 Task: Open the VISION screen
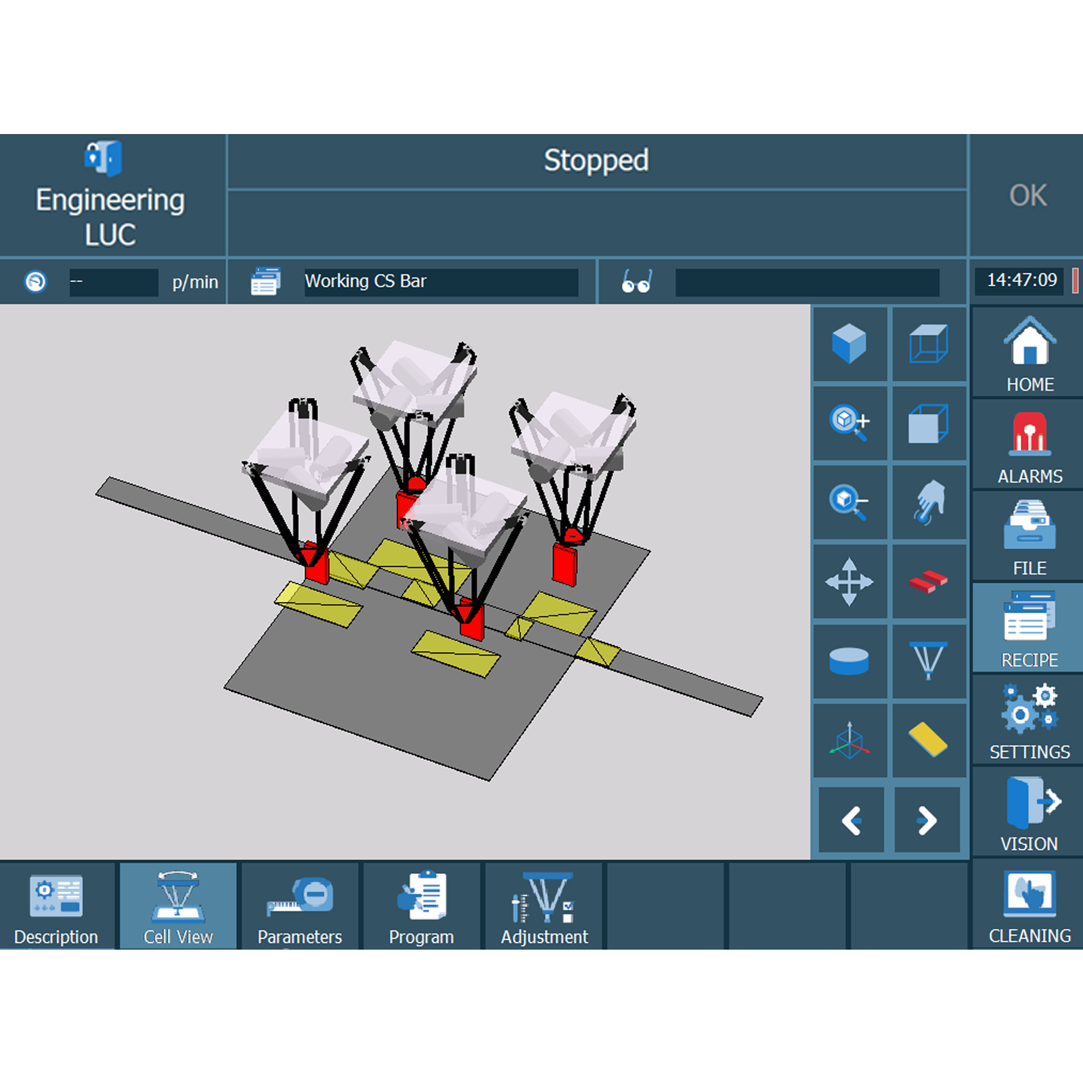tap(1029, 812)
